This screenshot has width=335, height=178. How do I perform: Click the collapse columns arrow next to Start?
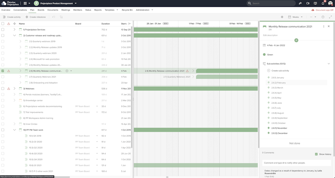point(130,24)
